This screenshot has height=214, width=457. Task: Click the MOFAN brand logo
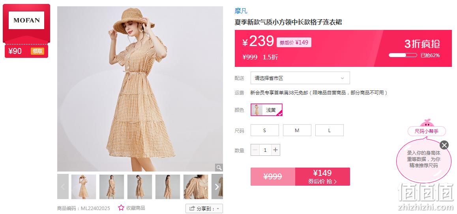(26, 20)
